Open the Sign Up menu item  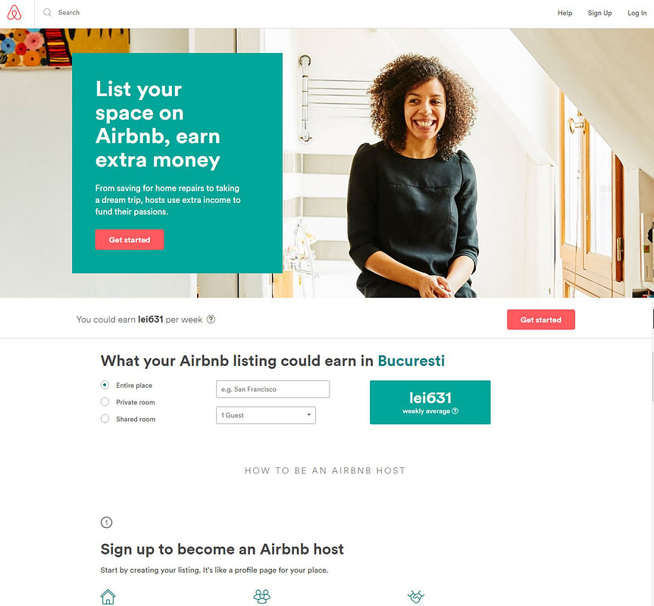(x=599, y=13)
